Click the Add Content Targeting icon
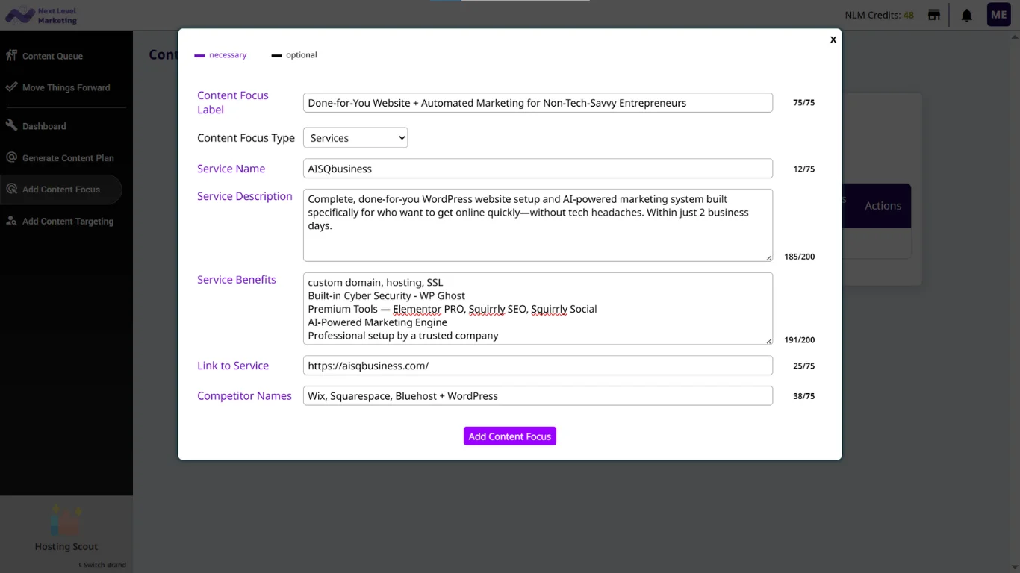 11,222
